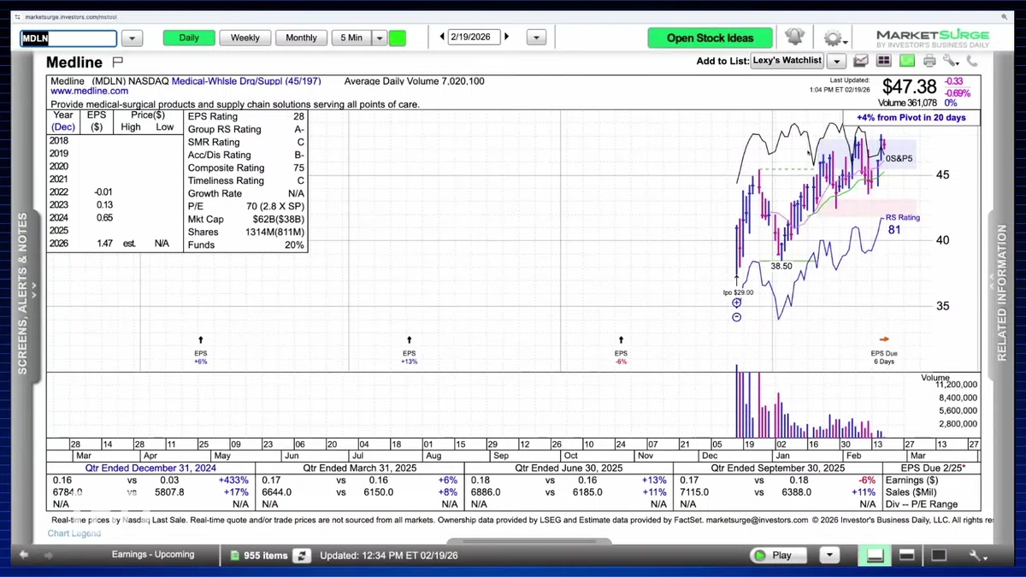Click the $47.38 price quote
The image size is (1026, 577).
point(909,86)
